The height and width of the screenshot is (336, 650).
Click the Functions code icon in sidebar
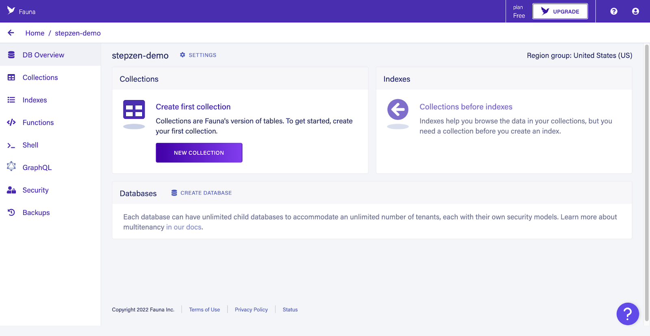(11, 122)
